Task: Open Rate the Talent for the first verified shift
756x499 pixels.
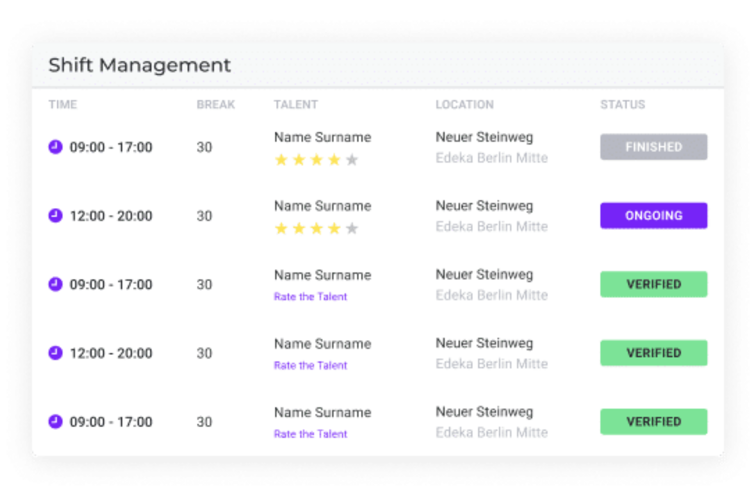Action: pyautogui.click(x=310, y=296)
